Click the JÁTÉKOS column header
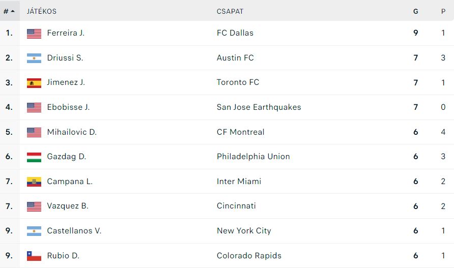 tap(41, 11)
